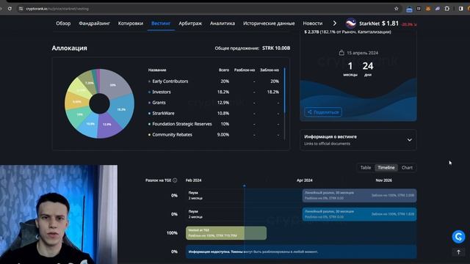Expand the Информация о вестинге panel
The width and height of the screenshot is (470, 264).
coord(358,140)
